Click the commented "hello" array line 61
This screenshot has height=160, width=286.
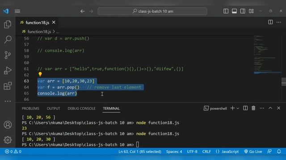click(110, 69)
